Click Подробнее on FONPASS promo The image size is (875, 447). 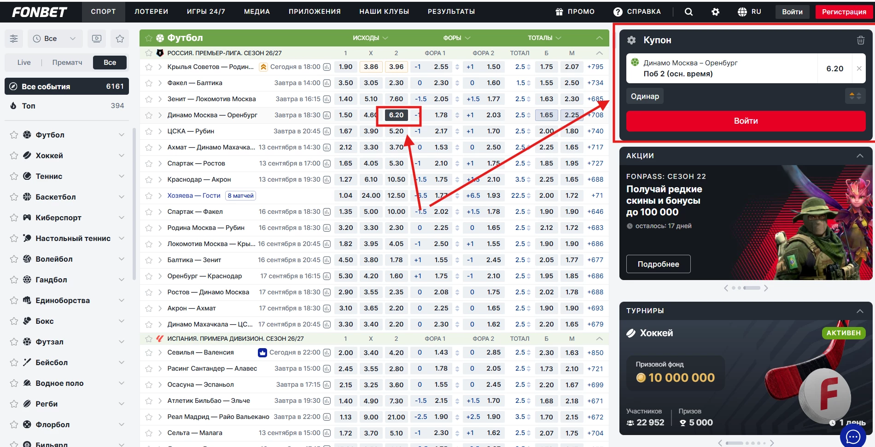(x=658, y=264)
